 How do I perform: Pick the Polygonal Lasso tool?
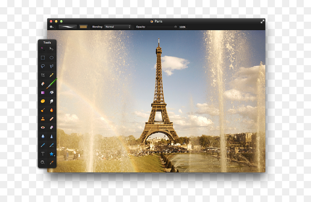[x=51, y=66]
